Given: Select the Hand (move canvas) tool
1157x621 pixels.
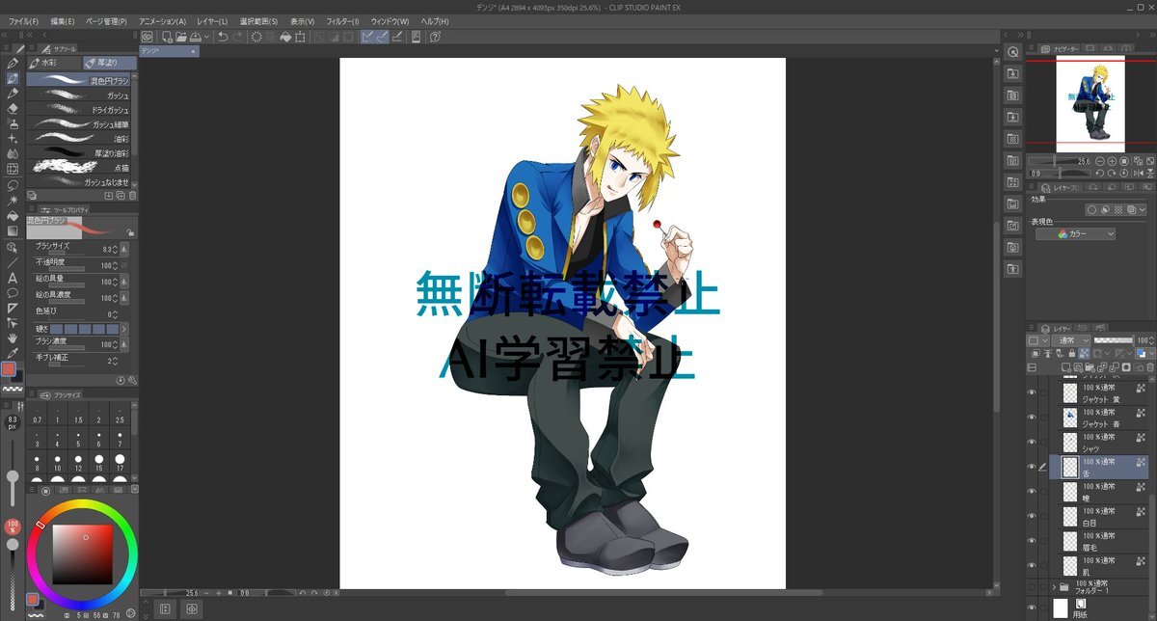Looking at the screenshot, I should 13,338.
